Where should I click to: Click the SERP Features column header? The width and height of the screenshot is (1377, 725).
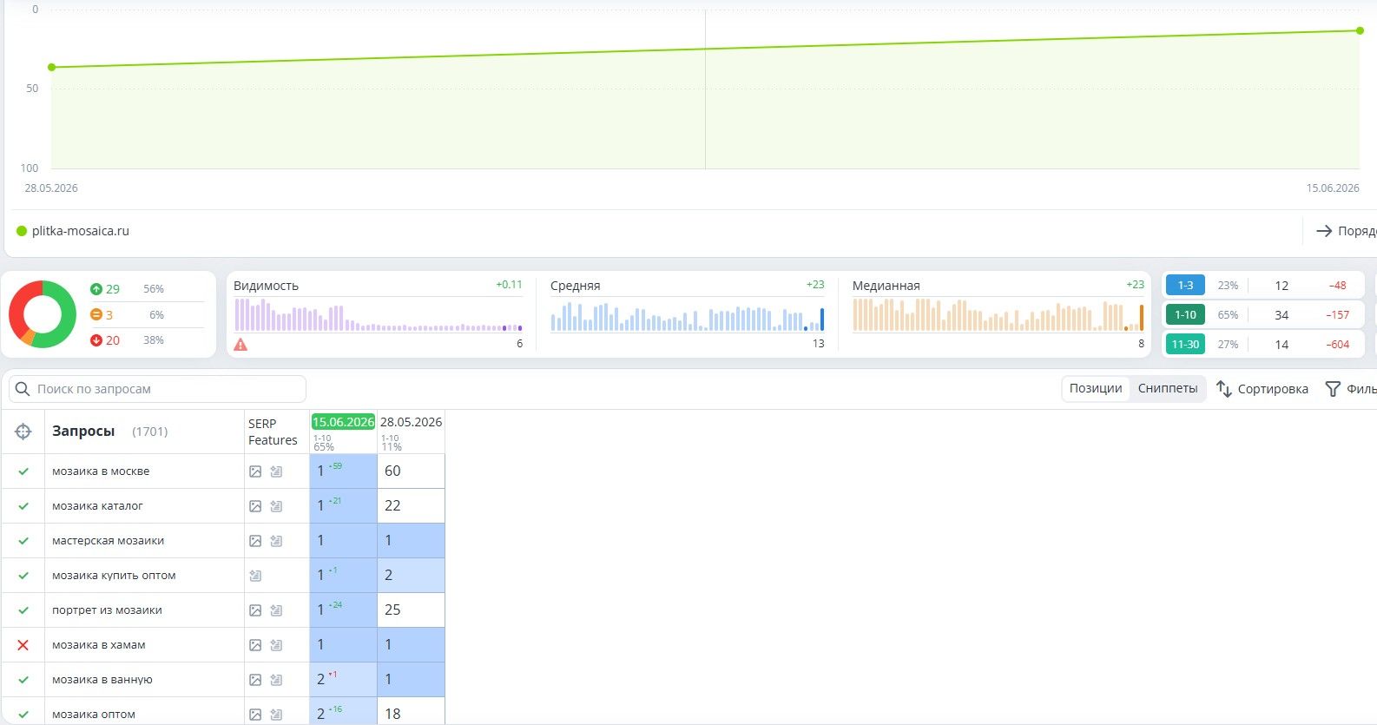coord(273,432)
